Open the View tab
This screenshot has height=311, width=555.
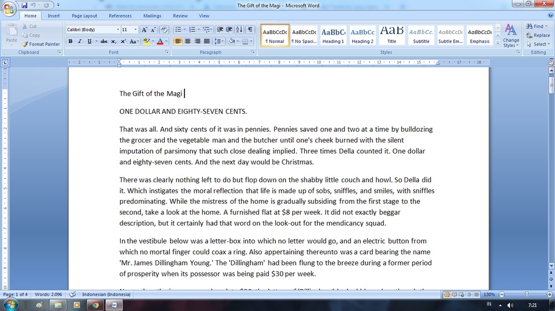click(x=204, y=16)
